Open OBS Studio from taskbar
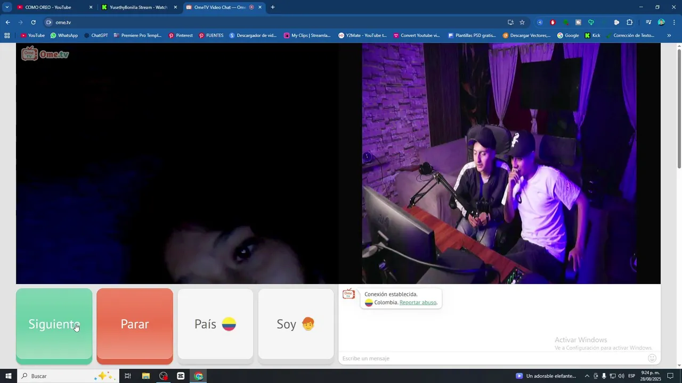 pyautogui.click(x=164, y=376)
